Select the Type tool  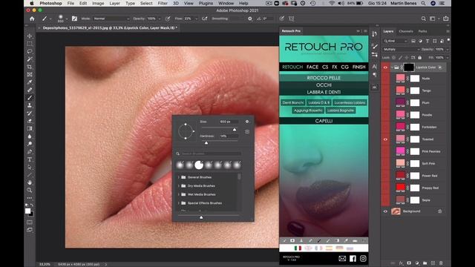[30, 159]
